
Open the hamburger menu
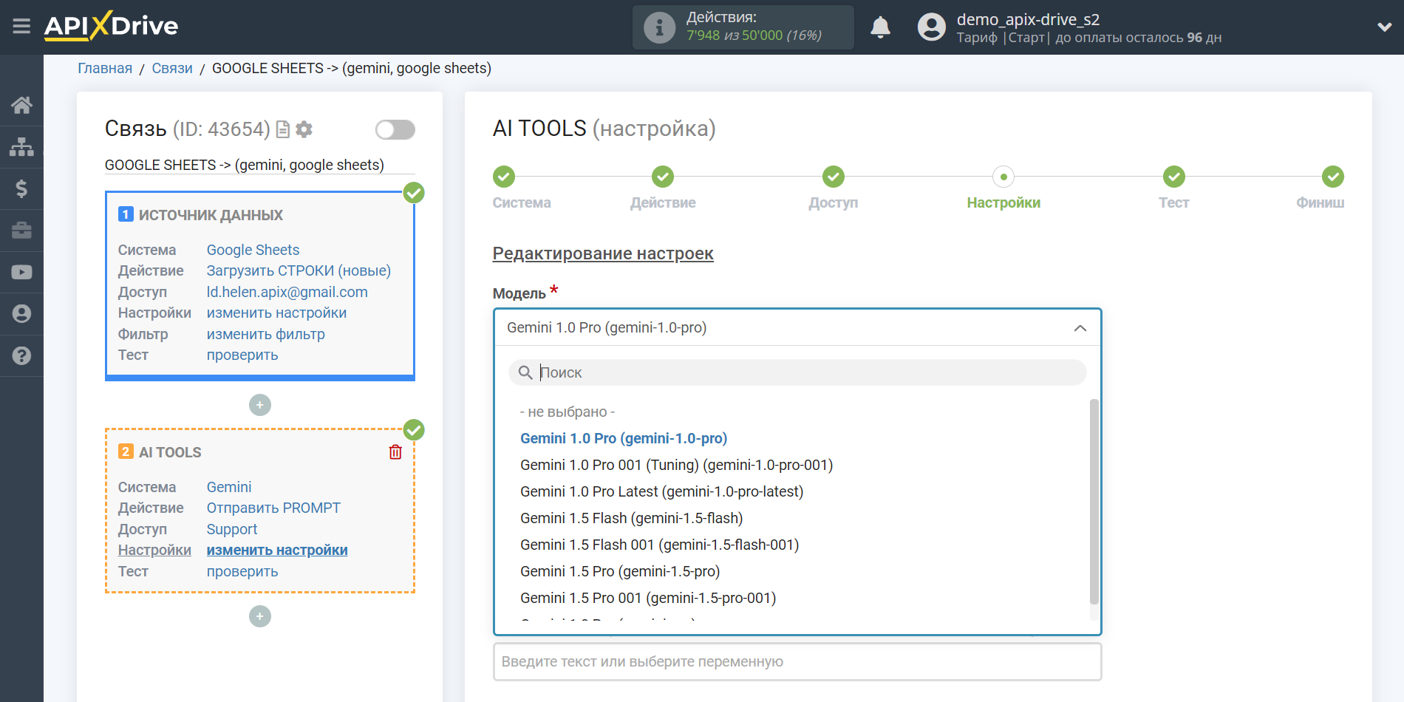click(x=21, y=27)
